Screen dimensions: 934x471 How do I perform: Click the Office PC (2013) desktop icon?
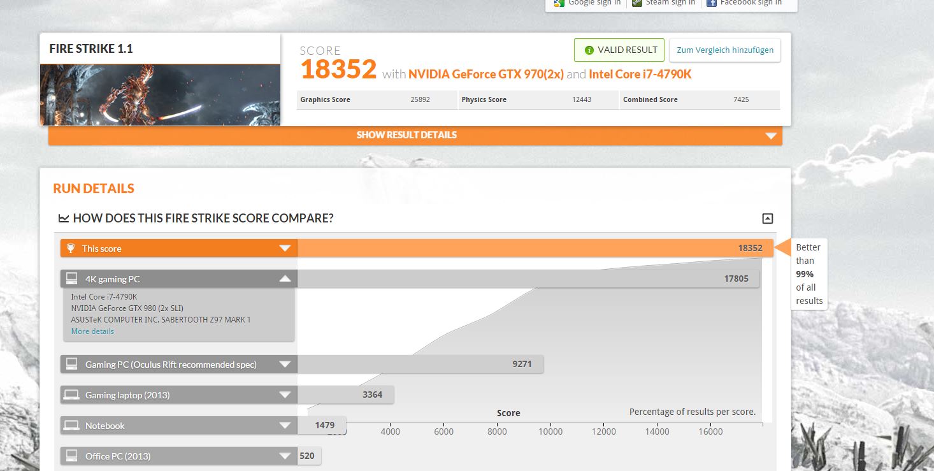72,456
